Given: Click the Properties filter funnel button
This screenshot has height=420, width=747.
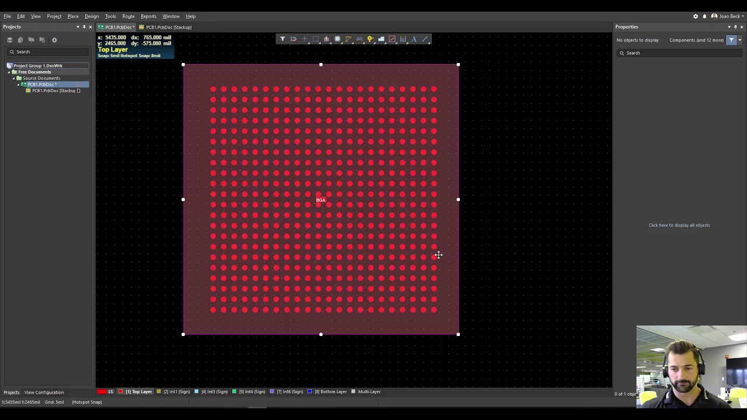Looking at the screenshot, I should (x=731, y=40).
